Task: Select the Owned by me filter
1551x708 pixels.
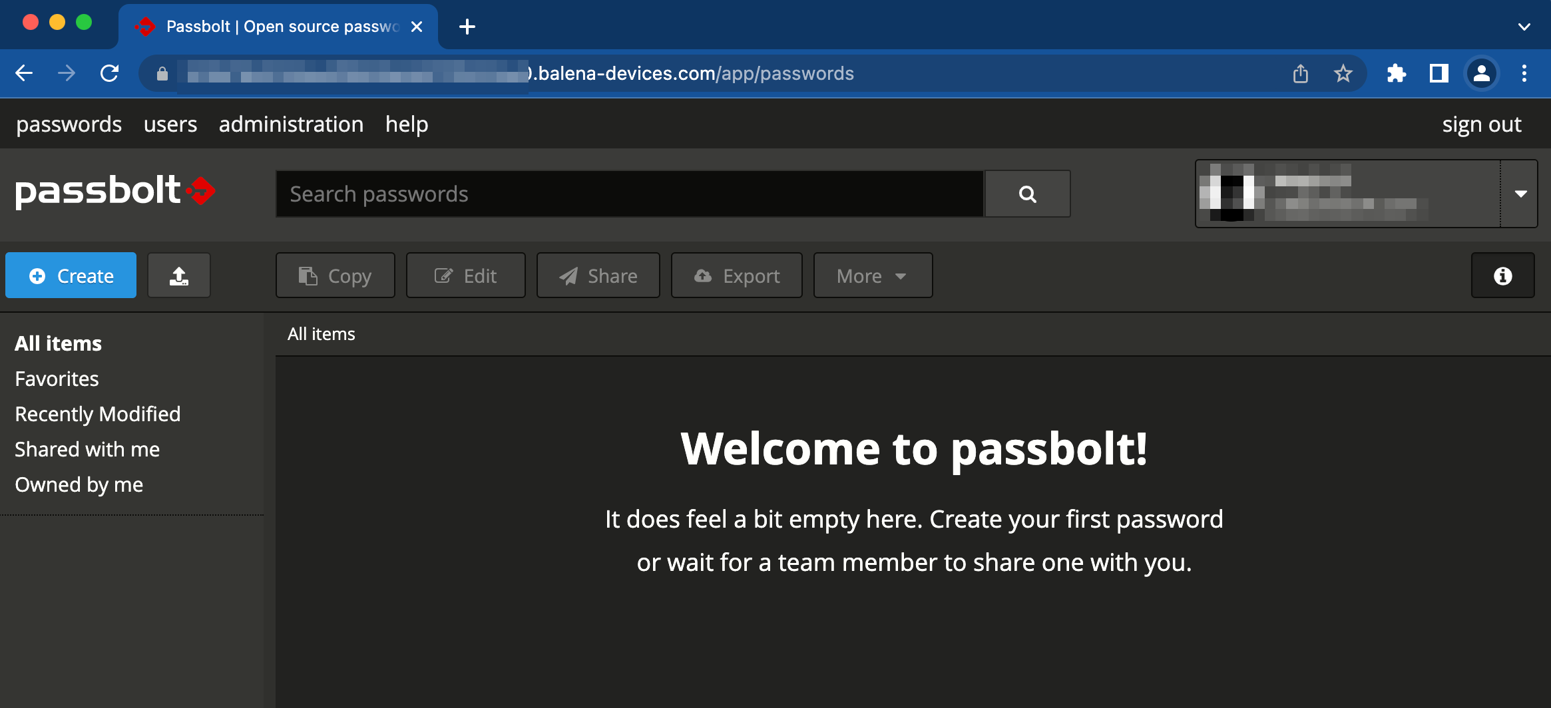Action: point(79,484)
